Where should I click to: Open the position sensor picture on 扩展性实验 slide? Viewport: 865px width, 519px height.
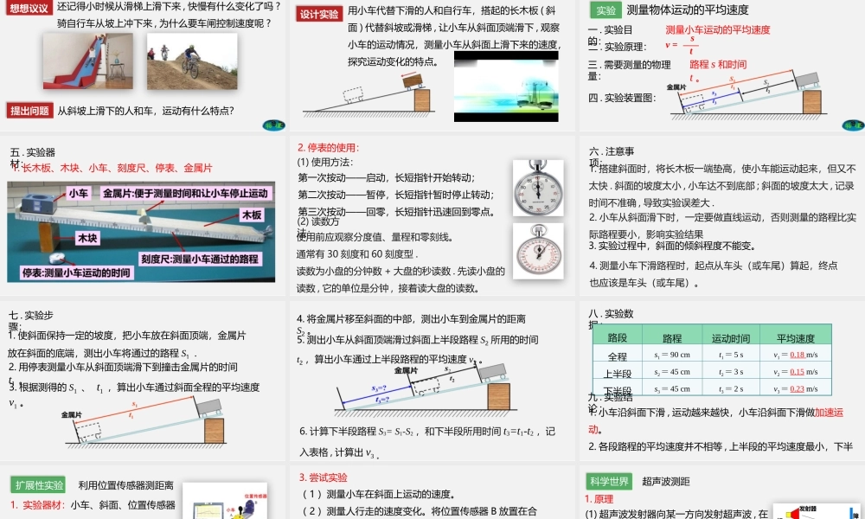point(225,502)
